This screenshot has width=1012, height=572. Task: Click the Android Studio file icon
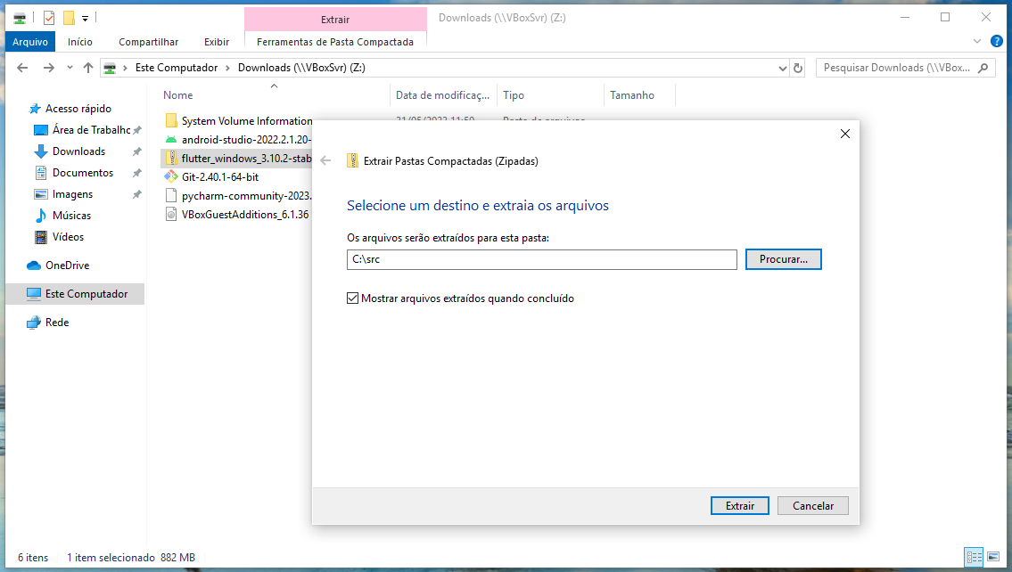[x=171, y=139]
